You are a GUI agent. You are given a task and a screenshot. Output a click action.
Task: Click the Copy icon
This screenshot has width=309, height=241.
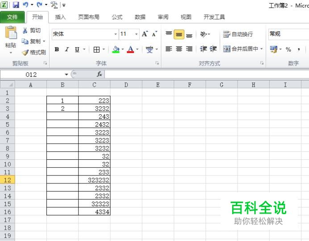(x=25, y=42)
